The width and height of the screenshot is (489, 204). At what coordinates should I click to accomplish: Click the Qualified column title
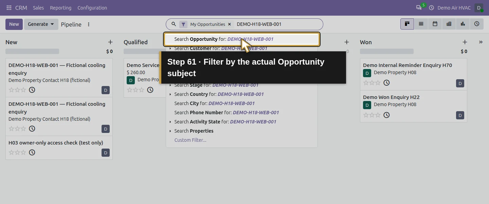tap(135, 42)
